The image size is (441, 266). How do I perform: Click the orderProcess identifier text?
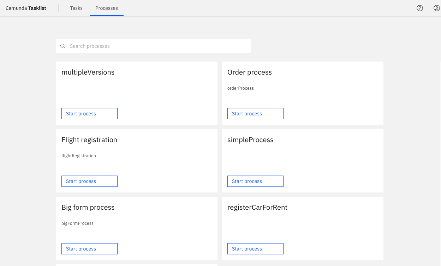(x=240, y=88)
